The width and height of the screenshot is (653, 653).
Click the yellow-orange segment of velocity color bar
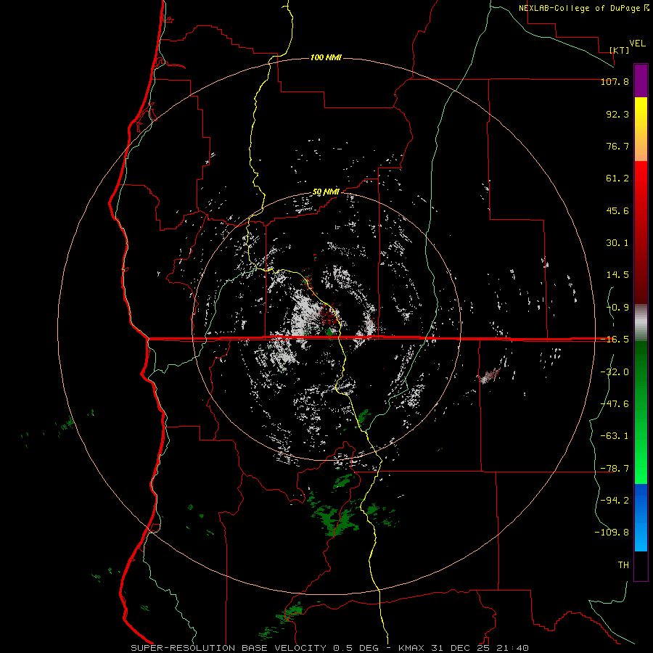point(641,129)
